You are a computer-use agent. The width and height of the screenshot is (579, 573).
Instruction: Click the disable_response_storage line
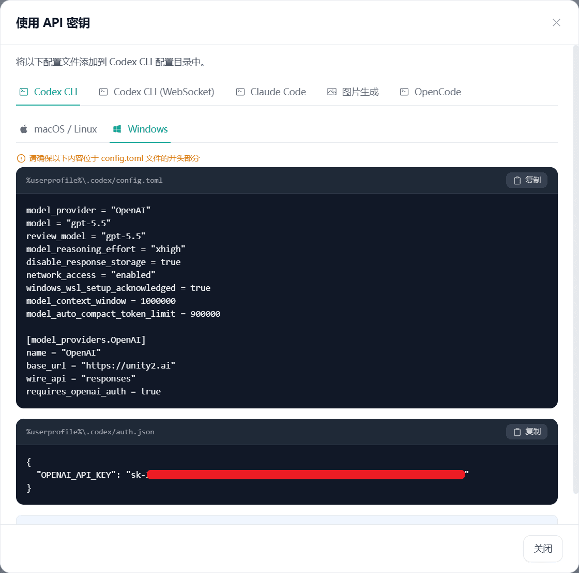tap(103, 262)
